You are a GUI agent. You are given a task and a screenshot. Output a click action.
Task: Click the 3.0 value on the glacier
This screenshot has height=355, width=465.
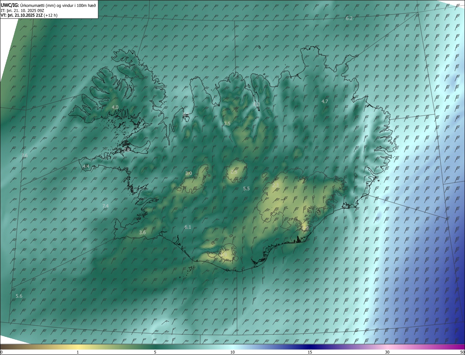pyautogui.click(x=189, y=174)
